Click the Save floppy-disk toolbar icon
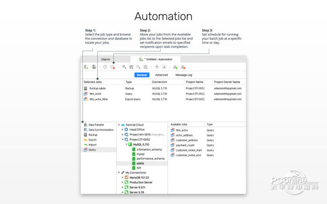This screenshot has width=327, height=204. point(94,67)
